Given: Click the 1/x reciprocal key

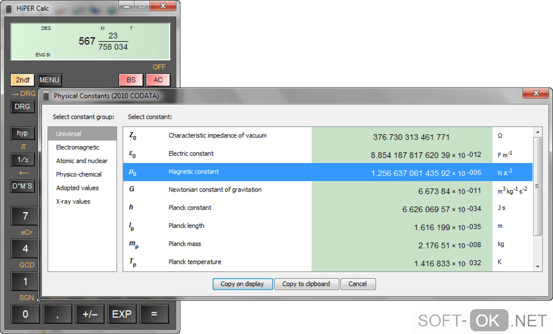Looking at the screenshot, I should coord(23,160).
